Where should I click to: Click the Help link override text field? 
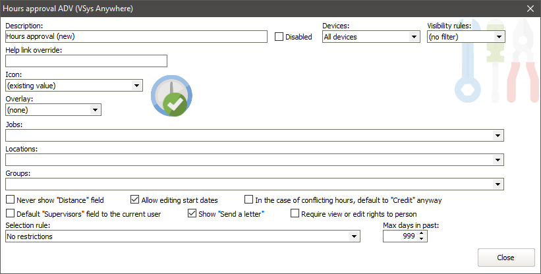[86, 61]
